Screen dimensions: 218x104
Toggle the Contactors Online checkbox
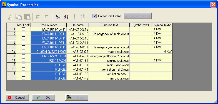point(94,16)
